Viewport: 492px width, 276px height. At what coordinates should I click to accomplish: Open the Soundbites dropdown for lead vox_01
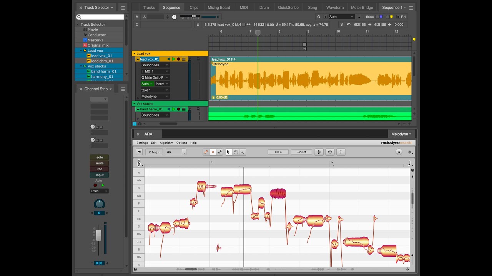pos(155,65)
